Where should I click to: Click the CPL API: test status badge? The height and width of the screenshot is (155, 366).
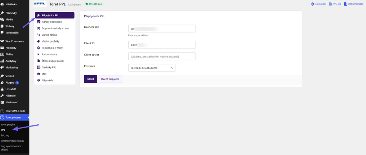94,4
